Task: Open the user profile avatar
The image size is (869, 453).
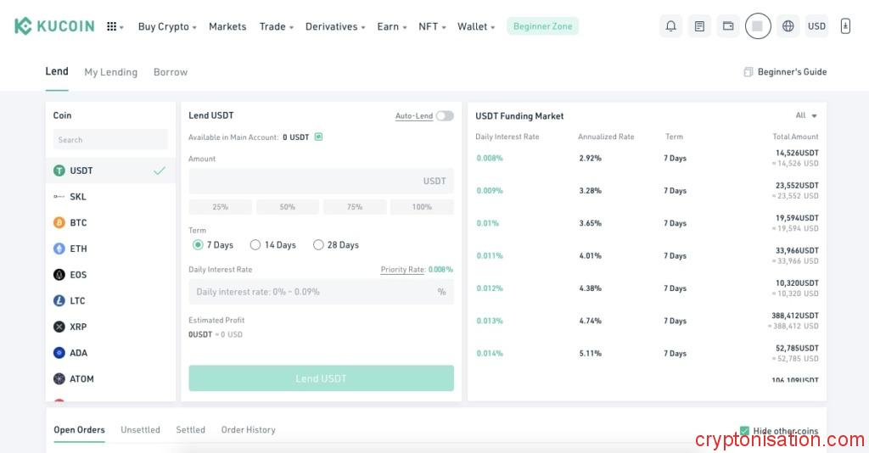Action: [758, 26]
